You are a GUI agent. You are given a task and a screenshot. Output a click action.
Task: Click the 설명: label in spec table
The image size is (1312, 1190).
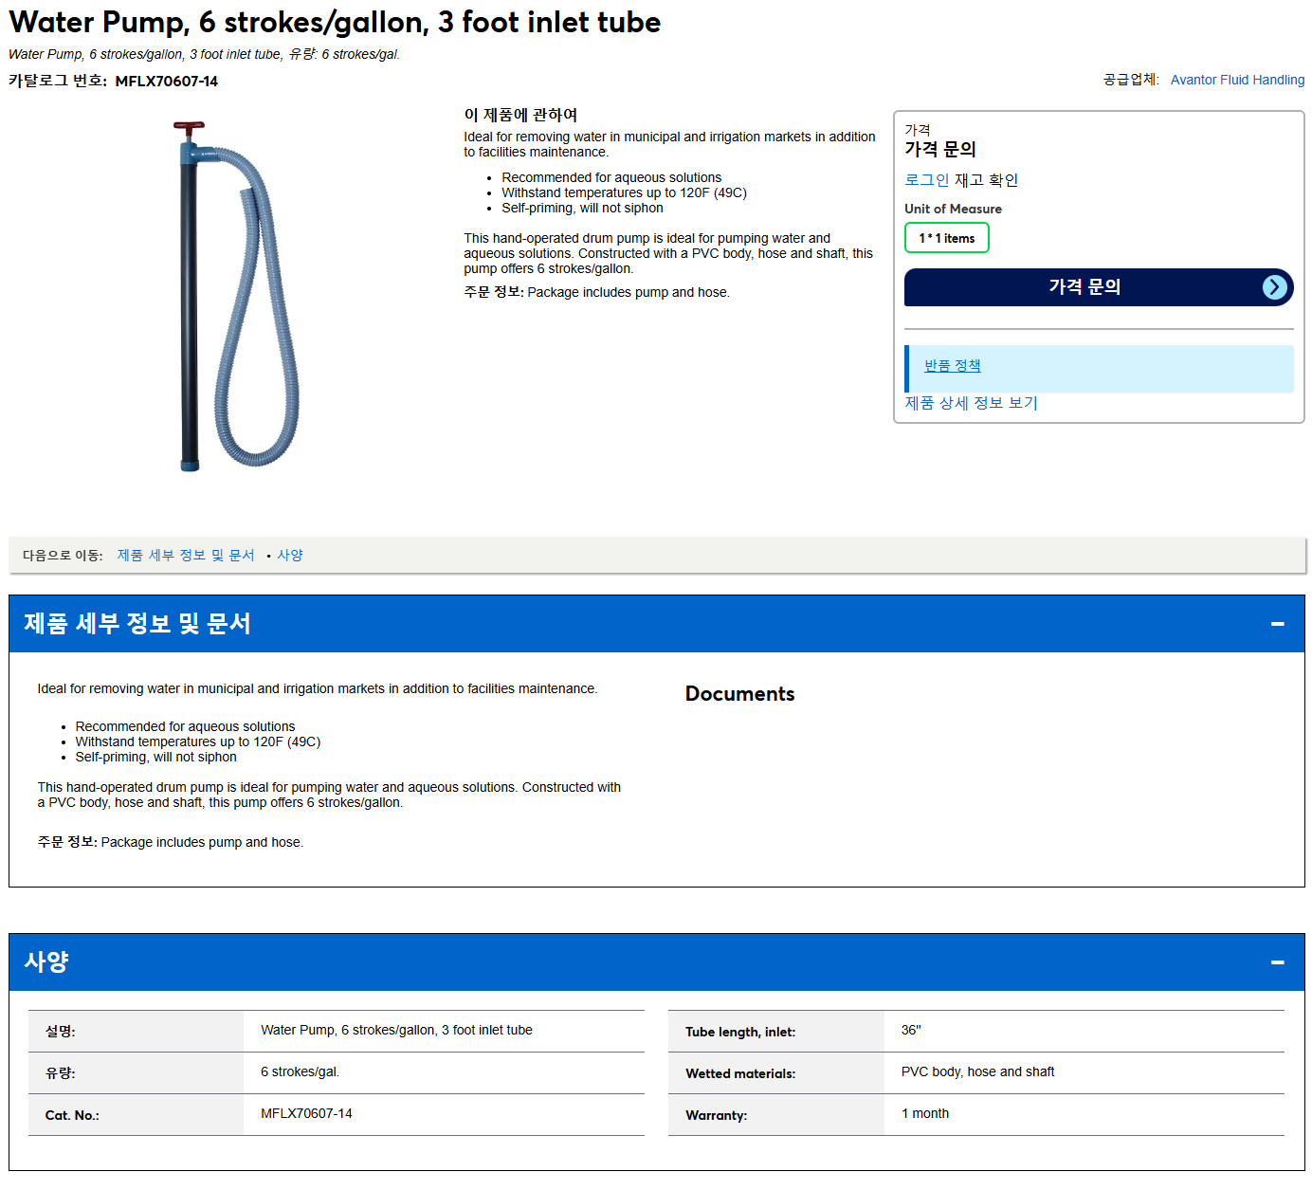pyautogui.click(x=60, y=1032)
